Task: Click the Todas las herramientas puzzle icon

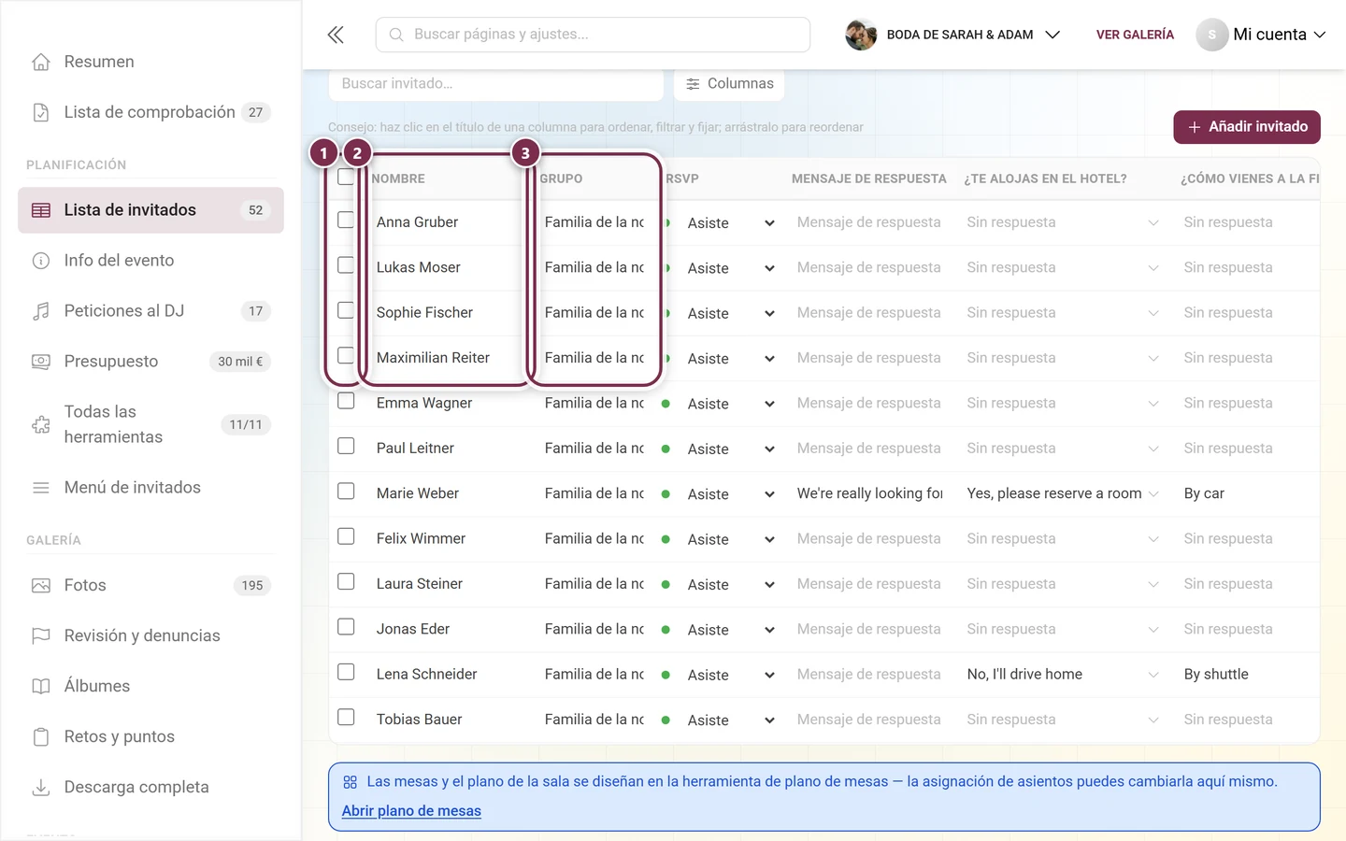Action: coord(41,424)
